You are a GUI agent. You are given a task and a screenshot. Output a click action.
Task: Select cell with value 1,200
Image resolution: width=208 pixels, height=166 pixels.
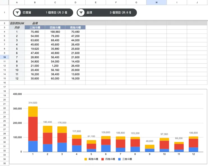click(55, 66)
